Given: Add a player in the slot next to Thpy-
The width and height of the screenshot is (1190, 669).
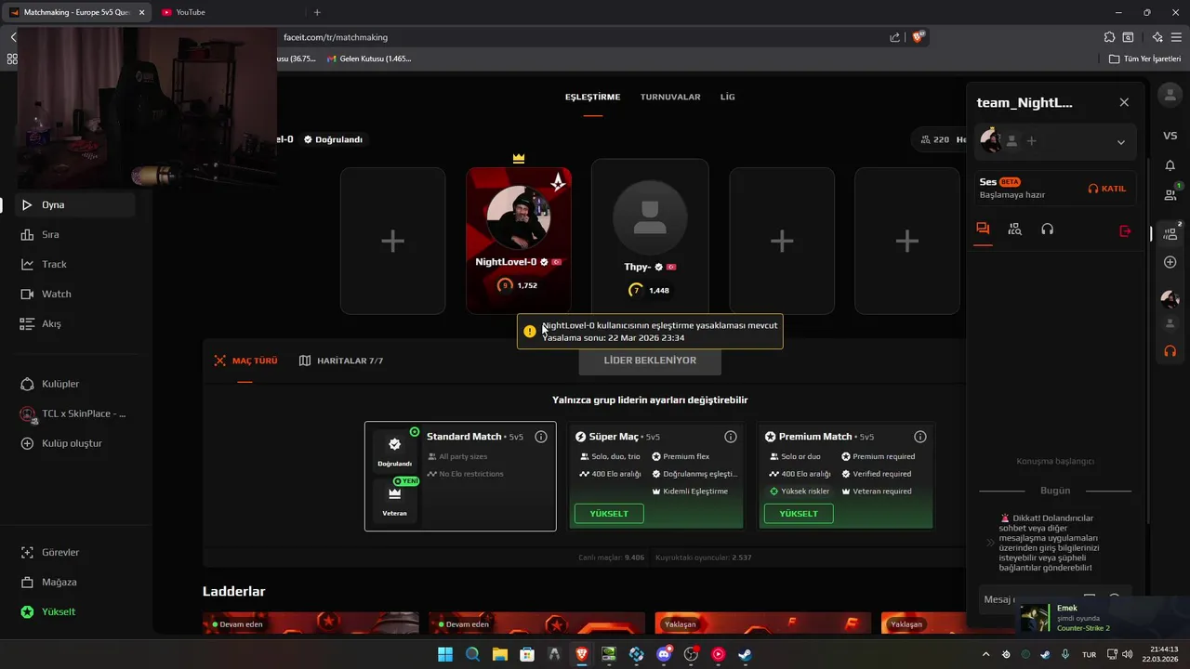Looking at the screenshot, I should pos(782,241).
